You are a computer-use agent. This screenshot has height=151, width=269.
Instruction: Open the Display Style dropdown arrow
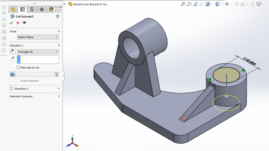point(222,4)
